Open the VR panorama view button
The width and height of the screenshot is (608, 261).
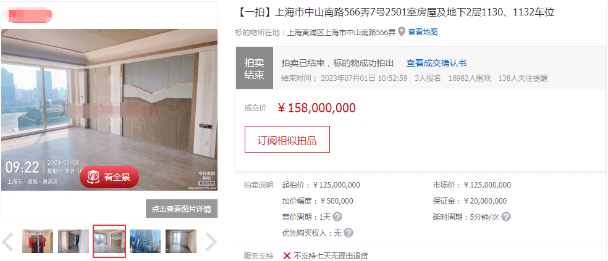109,177
